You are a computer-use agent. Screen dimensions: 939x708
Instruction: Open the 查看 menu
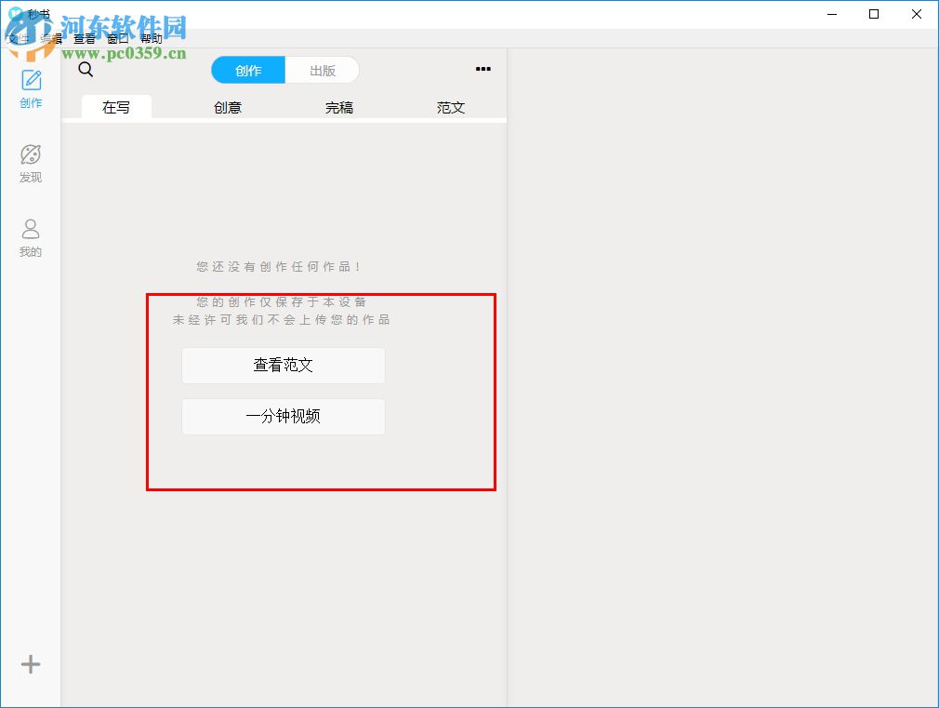coord(84,38)
